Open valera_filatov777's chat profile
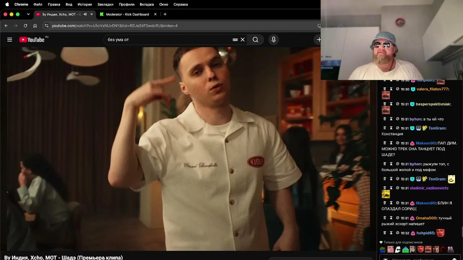Screen dimensions: 463x260 point(432,89)
